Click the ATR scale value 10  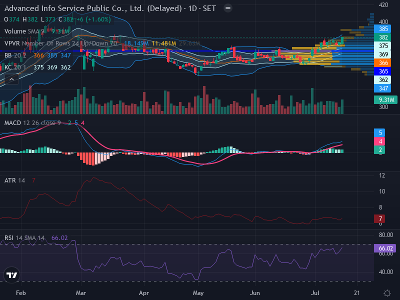pos(382,191)
